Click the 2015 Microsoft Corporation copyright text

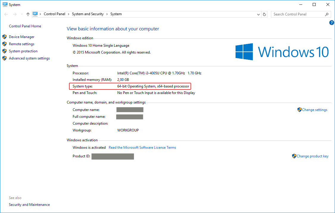[x=112, y=52]
